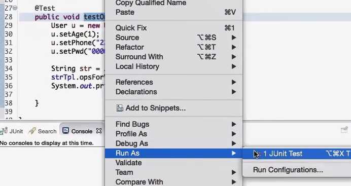The width and height of the screenshot is (351, 186).
Task: Switch to the JUnit tab
Action: (x=12, y=131)
